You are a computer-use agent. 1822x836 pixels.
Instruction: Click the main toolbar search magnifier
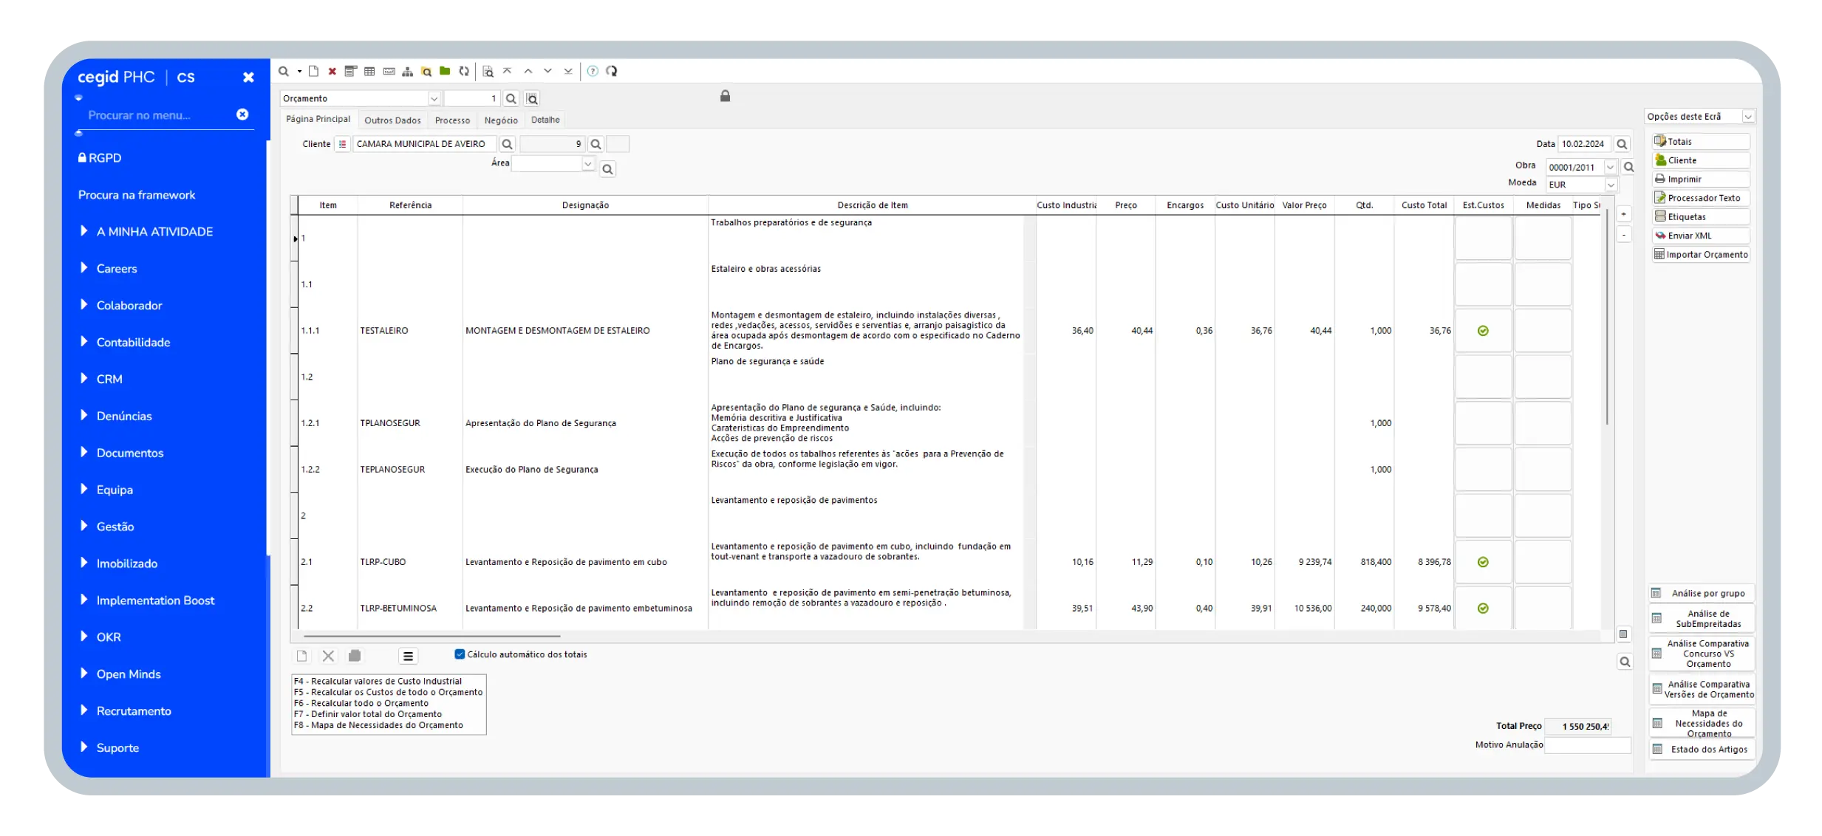click(284, 72)
